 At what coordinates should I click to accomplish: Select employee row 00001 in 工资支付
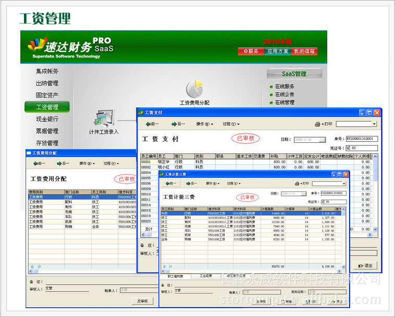[x=256, y=162]
